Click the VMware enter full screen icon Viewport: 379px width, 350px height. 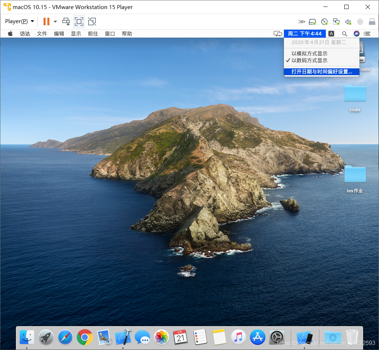[79, 22]
